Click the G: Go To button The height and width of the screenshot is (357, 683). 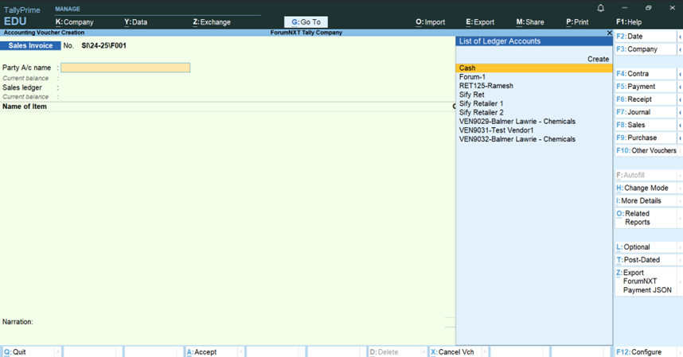pos(306,22)
